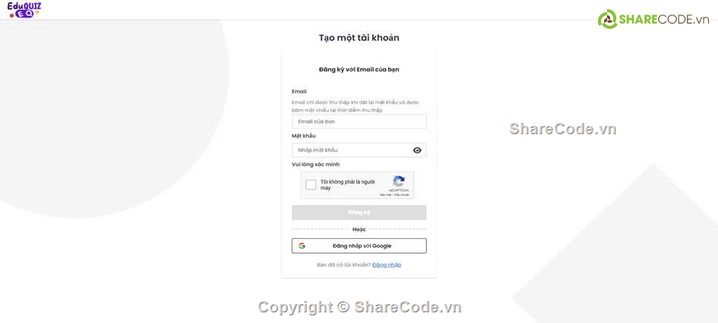Click the reCAPTCHA swirl logo
The width and height of the screenshot is (718, 323).
(399, 181)
